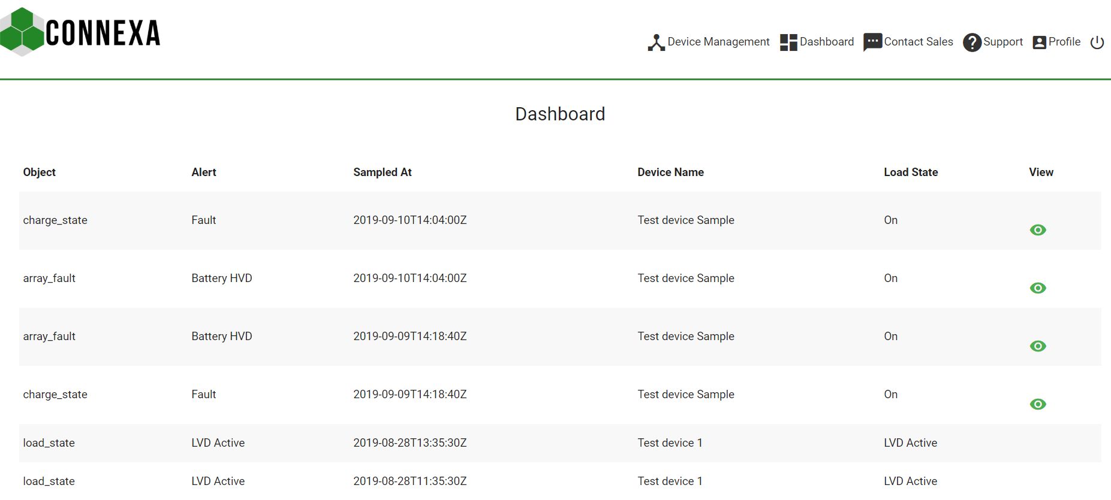Screen dimensions: 1111x500
Task: Click the Support question mark icon
Action: pos(972,43)
